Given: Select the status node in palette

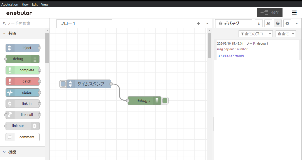Looking at the screenshot, I should pyautogui.click(x=23, y=93).
